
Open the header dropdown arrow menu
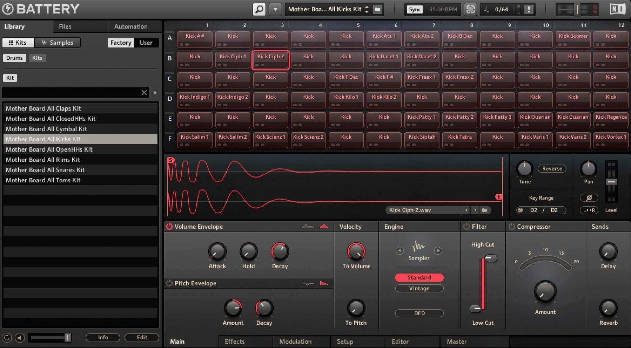(x=275, y=9)
